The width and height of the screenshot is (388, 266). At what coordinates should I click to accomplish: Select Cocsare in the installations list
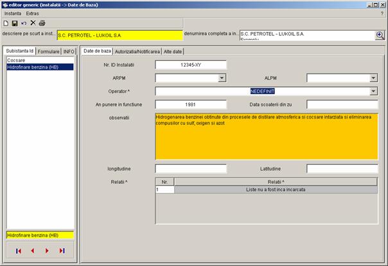pyautogui.click(x=16, y=60)
